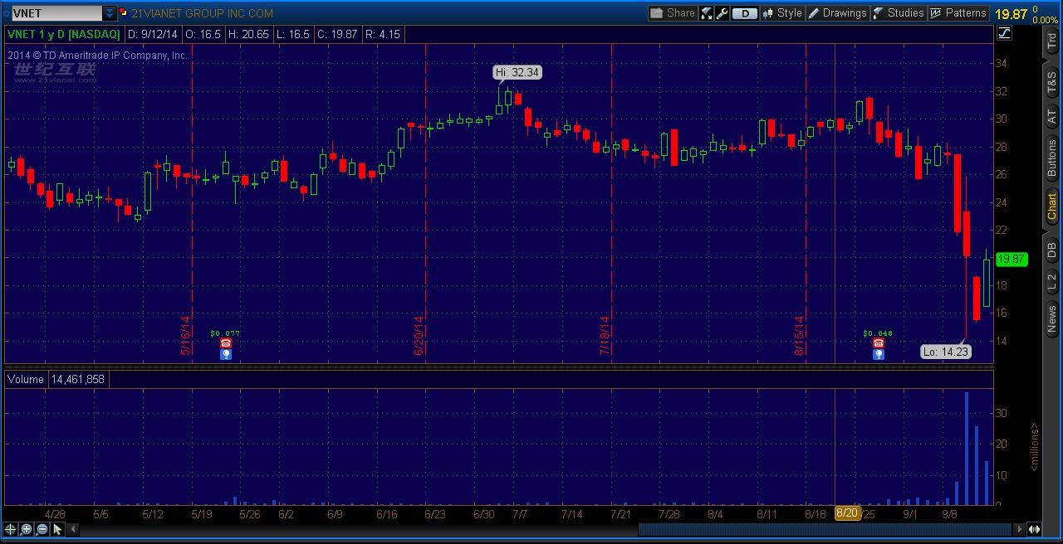Toggle the chart expansion arrows at bottom right
The image size is (1063, 544).
tap(1035, 529)
